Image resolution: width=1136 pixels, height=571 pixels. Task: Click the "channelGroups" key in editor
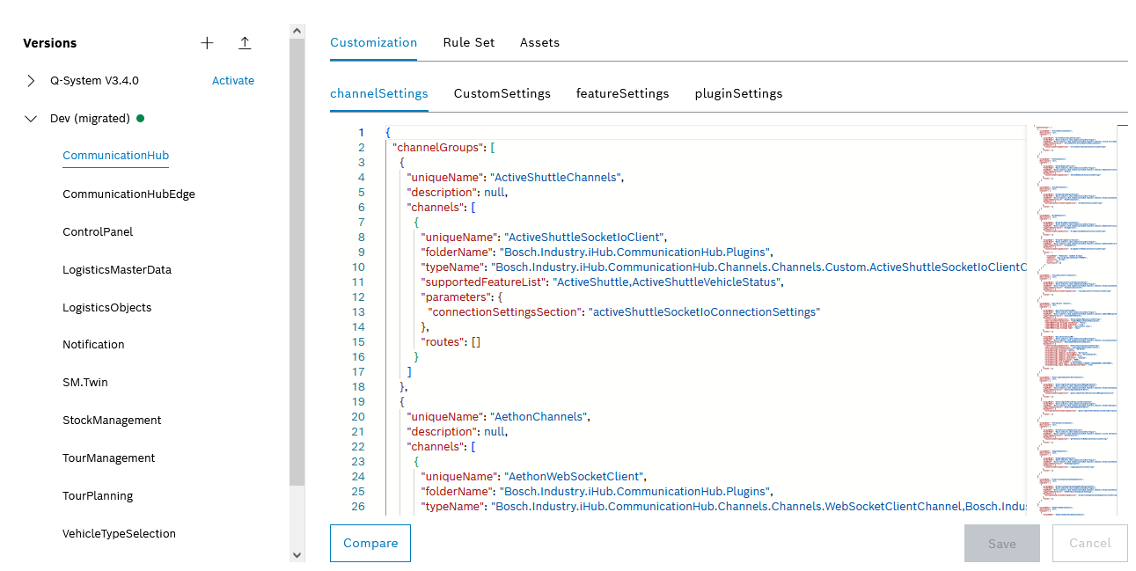pyautogui.click(x=439, y=148)
